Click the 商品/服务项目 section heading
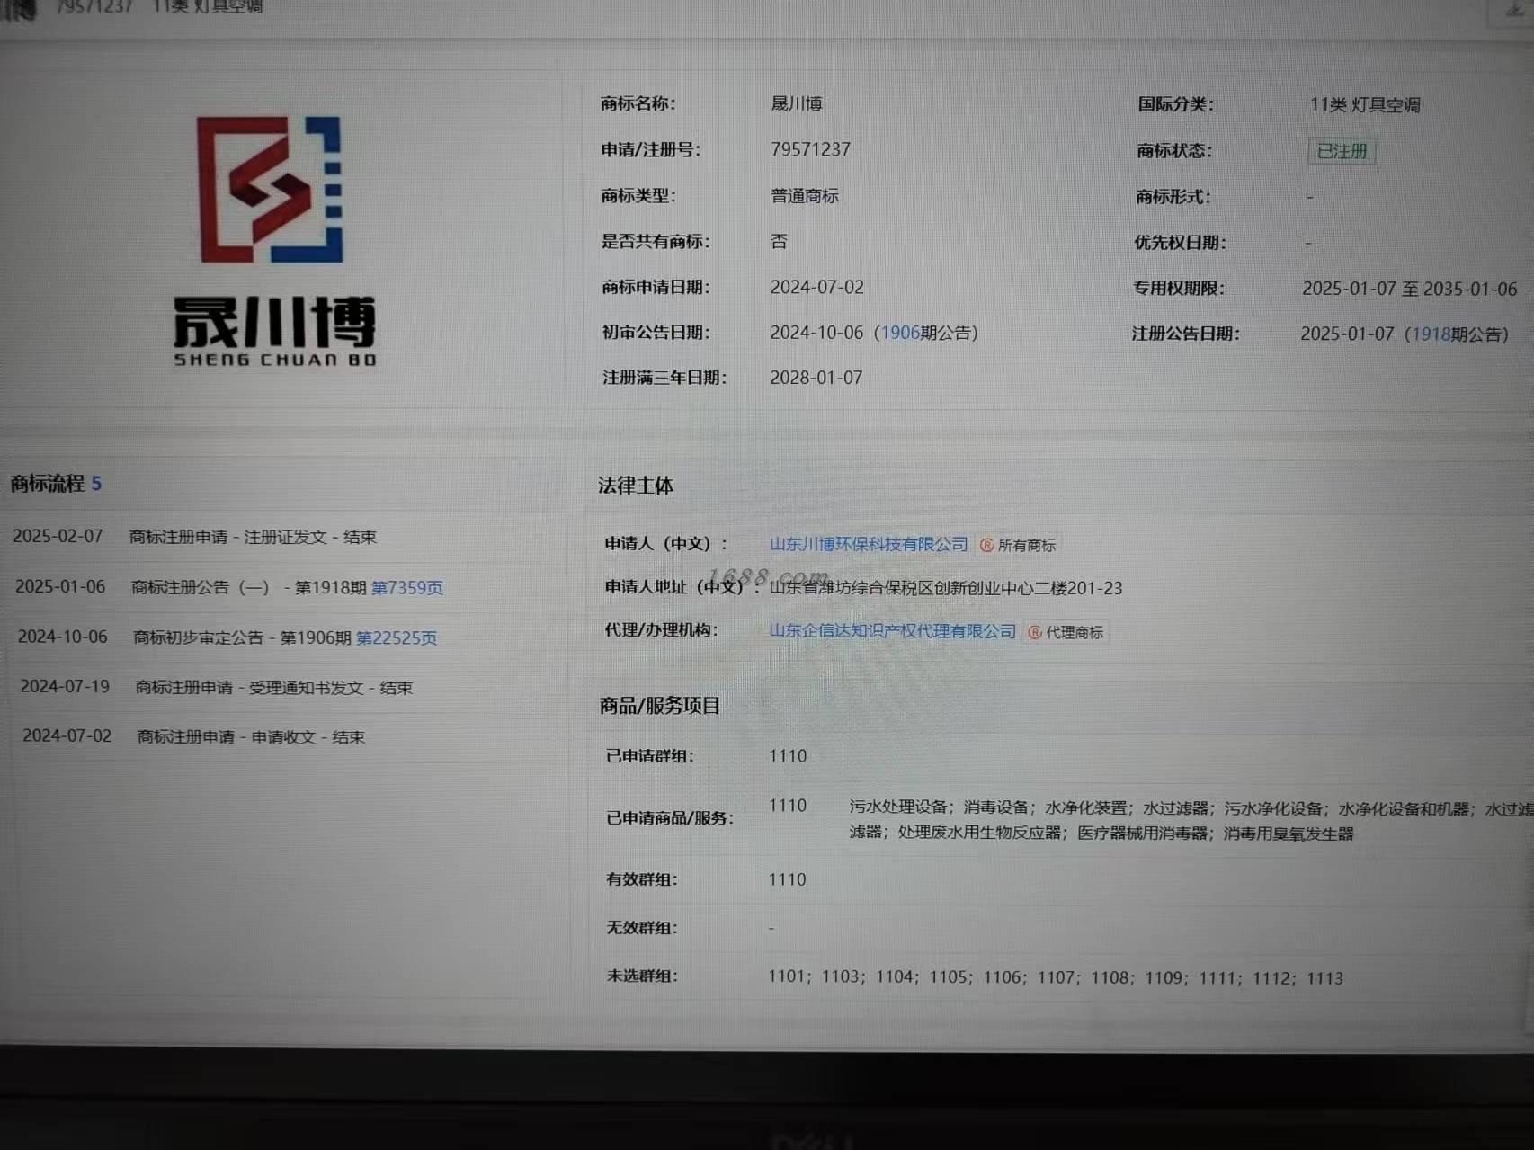 coord(660,706)
